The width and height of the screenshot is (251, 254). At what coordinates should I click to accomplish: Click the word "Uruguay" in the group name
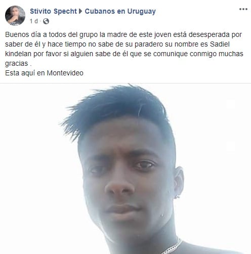141,11
